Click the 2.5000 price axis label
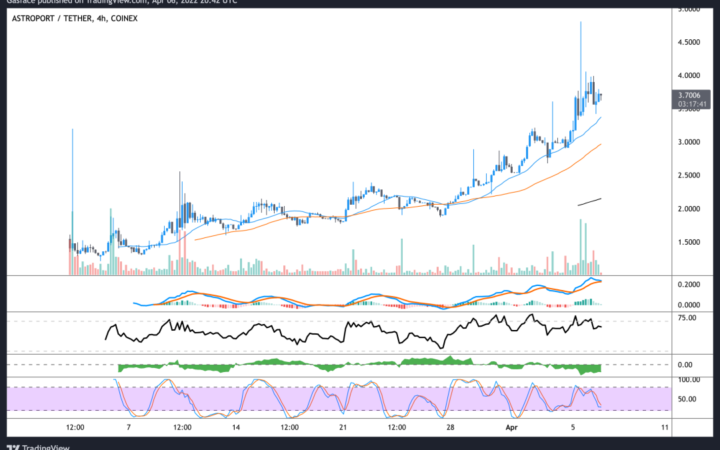This screenshot has width=720, height=450. tap(689, 175)
